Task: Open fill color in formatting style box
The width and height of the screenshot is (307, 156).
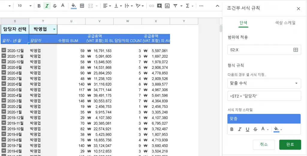Action: (x=278, y=129)
